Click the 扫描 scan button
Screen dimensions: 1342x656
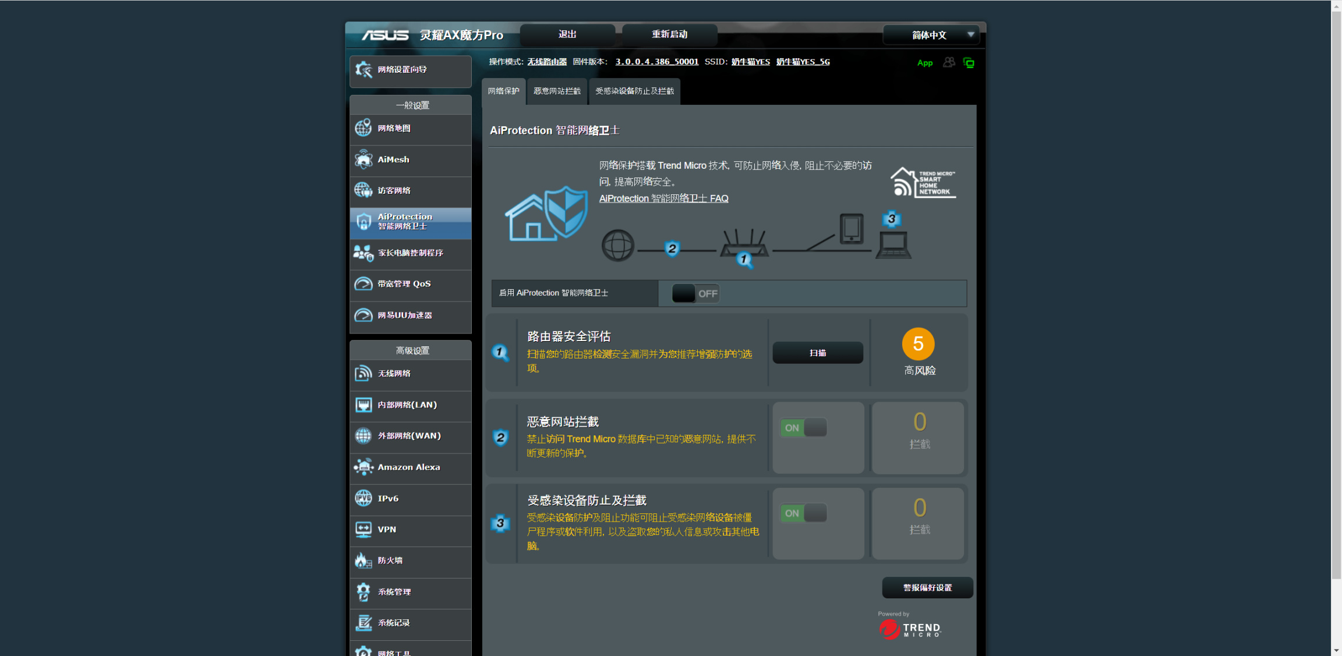817,353
